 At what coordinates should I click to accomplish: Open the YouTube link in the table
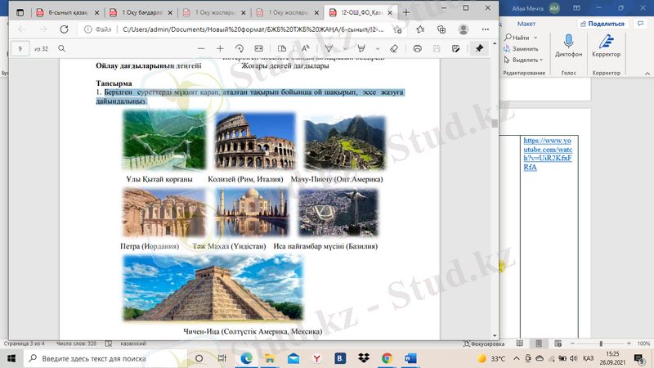click(x=540, y=153)
